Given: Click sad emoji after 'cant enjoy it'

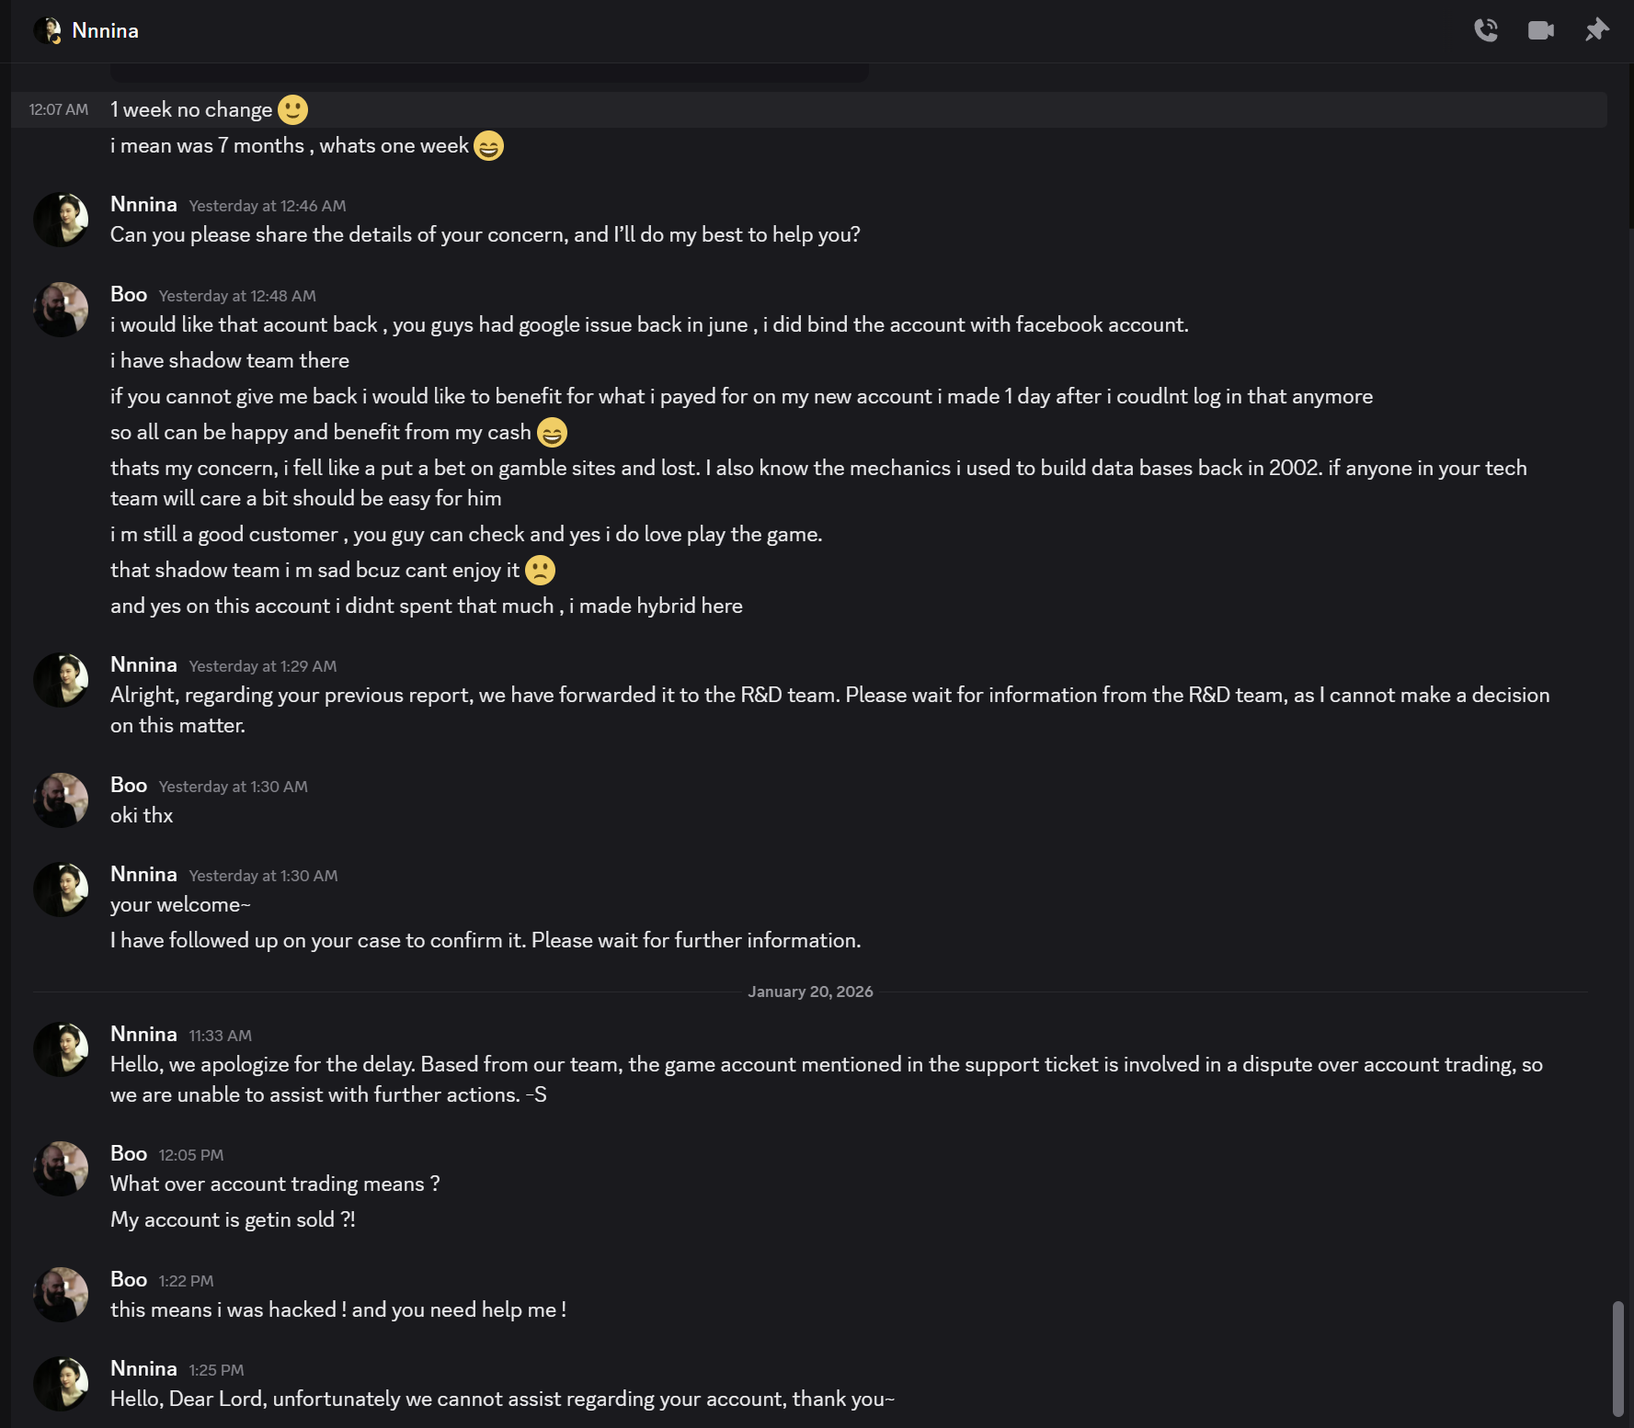Looking at the screenshot, I should 540,571.
